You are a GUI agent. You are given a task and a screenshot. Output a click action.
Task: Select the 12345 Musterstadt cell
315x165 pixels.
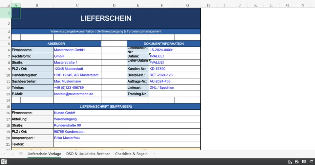77,69
